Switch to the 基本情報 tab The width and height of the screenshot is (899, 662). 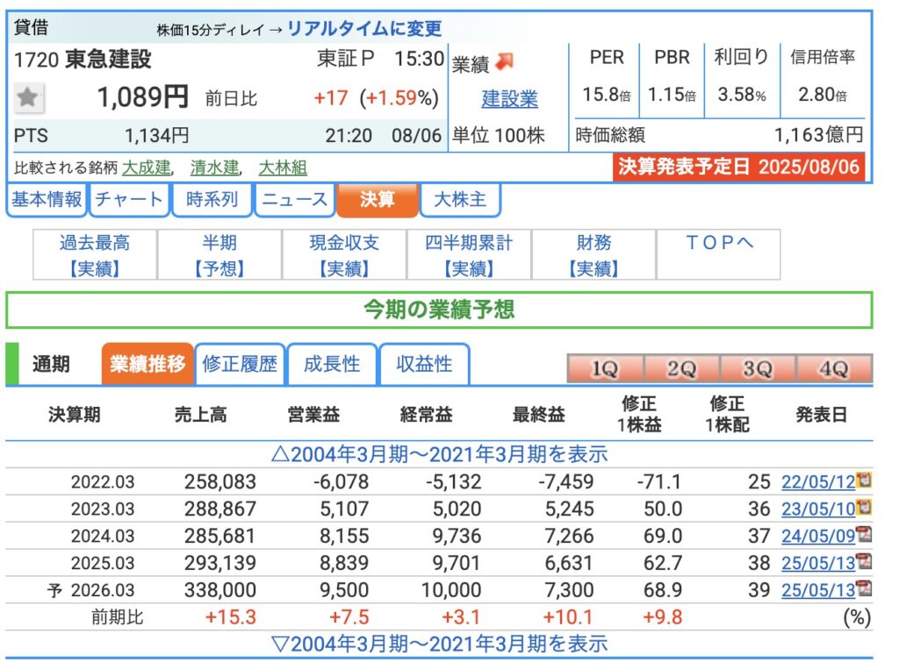(x=47, y=199)
